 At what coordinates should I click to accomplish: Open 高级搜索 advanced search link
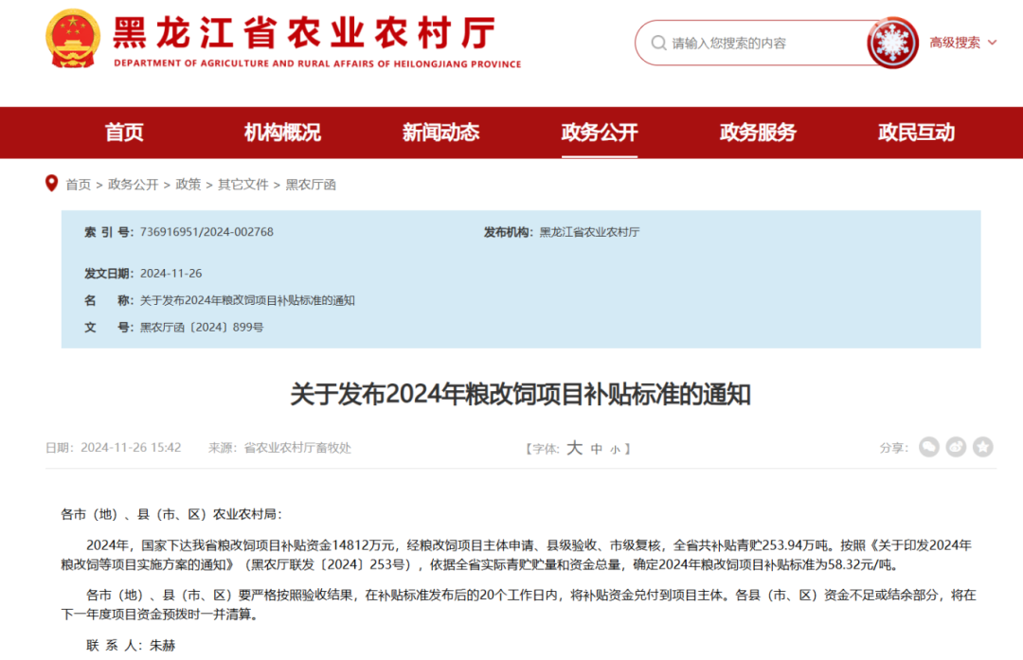click(x=955, y=43)
